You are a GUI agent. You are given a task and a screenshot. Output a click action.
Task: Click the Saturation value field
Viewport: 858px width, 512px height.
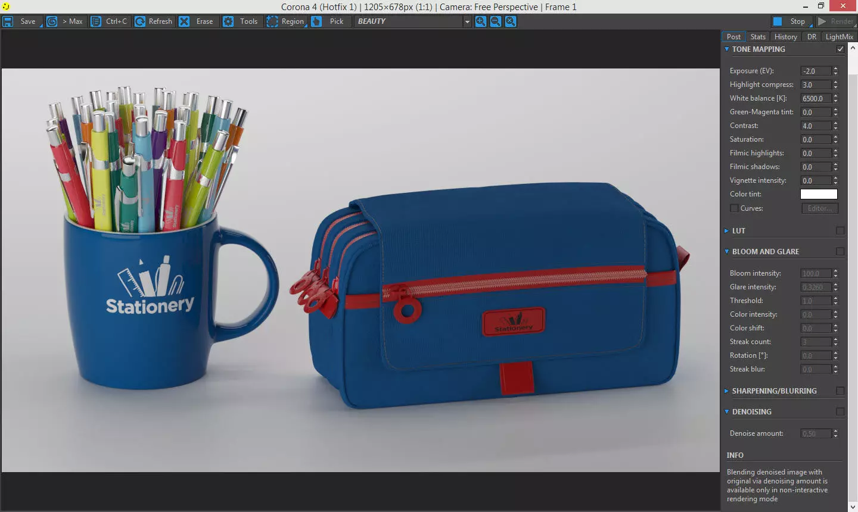point(816,139)
